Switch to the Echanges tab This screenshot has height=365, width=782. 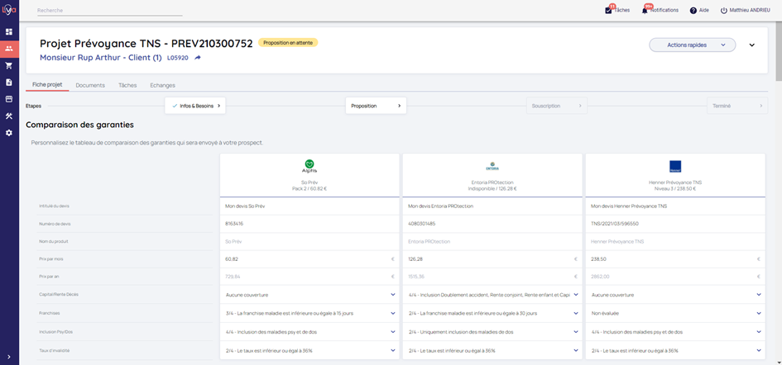tap(162, 85)
